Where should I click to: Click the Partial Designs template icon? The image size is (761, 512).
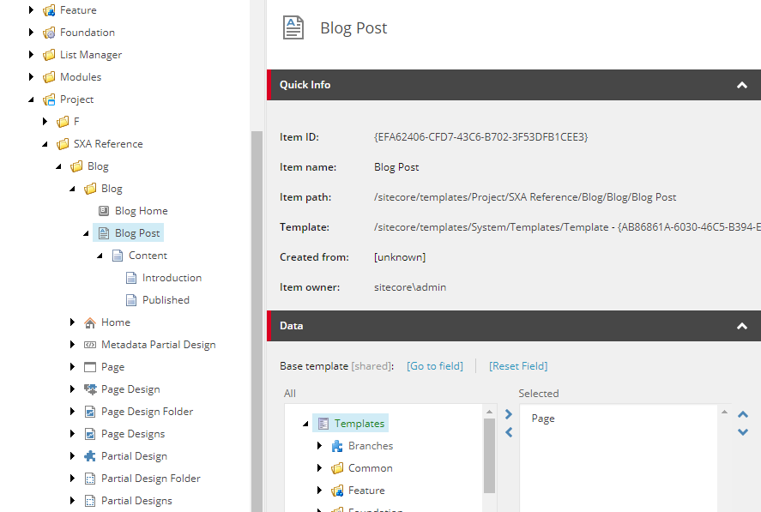pos(90,501)
